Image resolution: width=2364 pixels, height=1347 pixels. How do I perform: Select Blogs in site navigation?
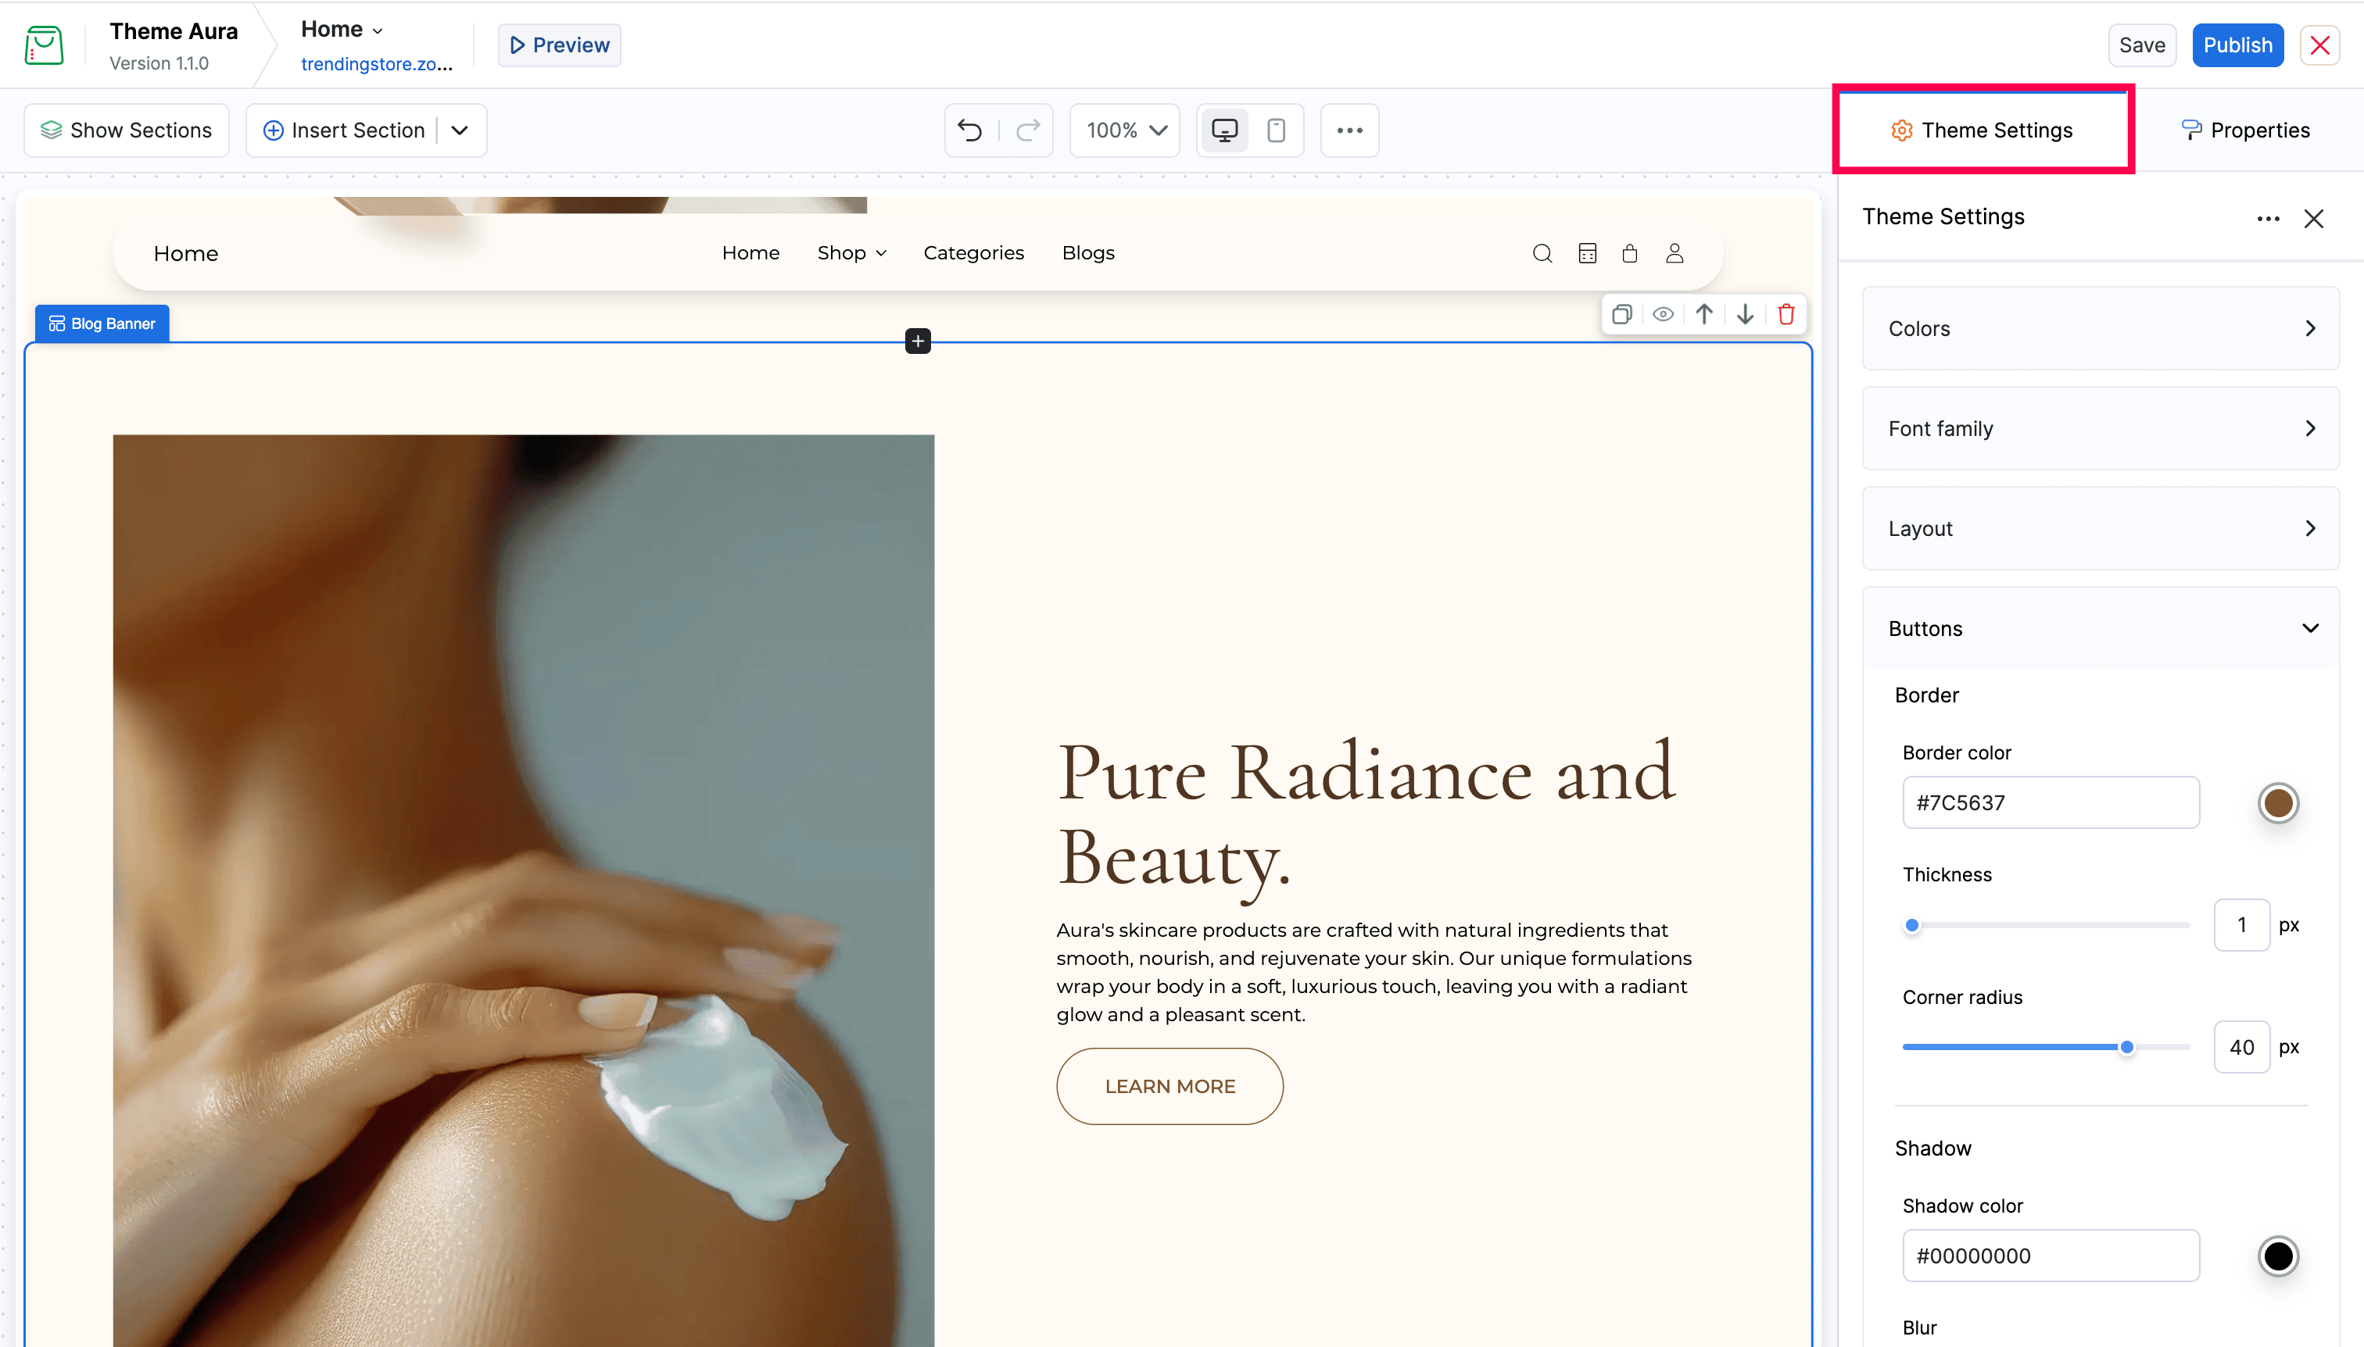point(1087,252)
